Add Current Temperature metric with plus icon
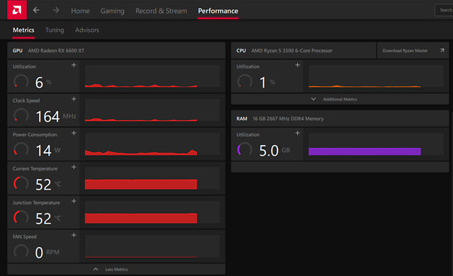Image resolution: width=453 pixels, height=276 pixels. click(x=74, y=167)
